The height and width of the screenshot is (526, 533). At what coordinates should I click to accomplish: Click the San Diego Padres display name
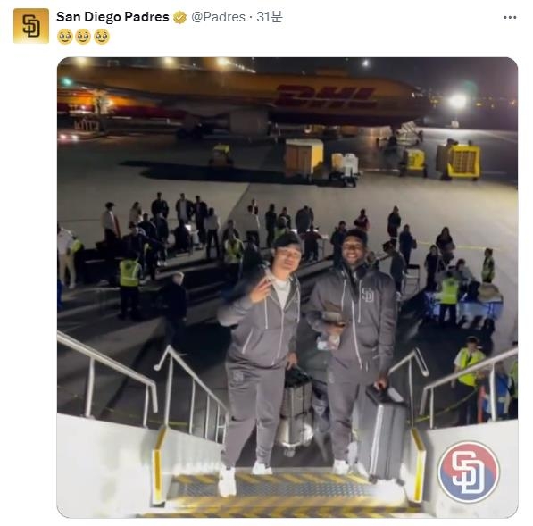(x=112, y=17)
